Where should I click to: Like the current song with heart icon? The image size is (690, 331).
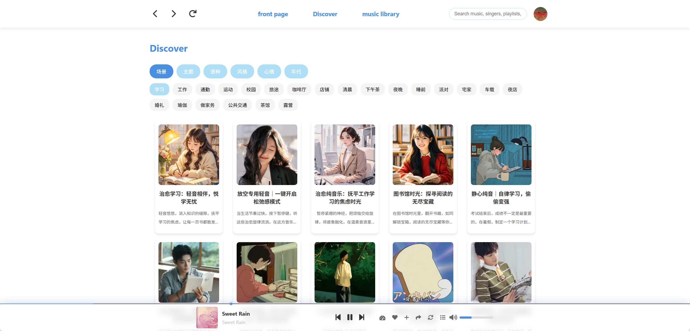pos(395,318)
